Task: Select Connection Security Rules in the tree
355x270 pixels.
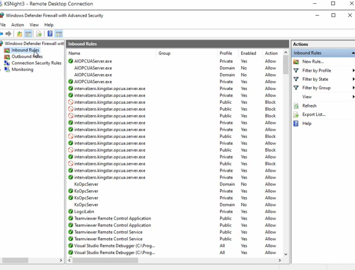Action: (36, 63)
